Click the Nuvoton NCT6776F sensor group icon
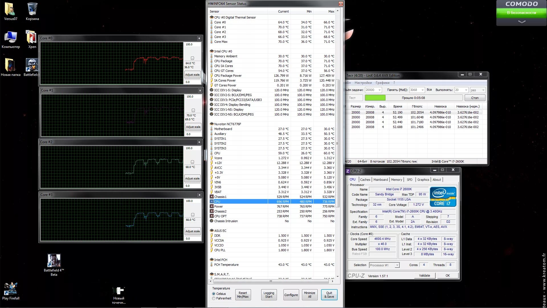The height and width of the screenshot is (308, 547). [212, 124]
